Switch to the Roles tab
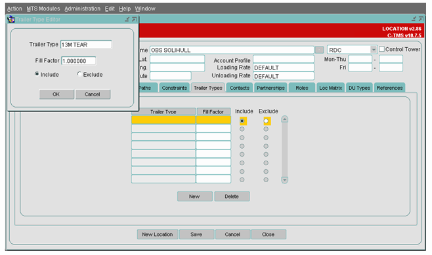This screenshot has width=432, height=255. [x=302, y=88]
